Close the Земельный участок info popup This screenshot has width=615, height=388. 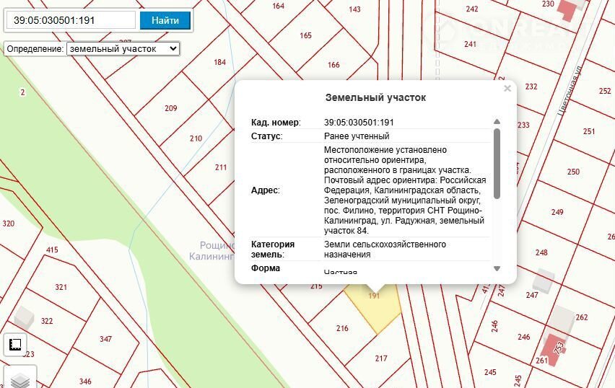507,89
